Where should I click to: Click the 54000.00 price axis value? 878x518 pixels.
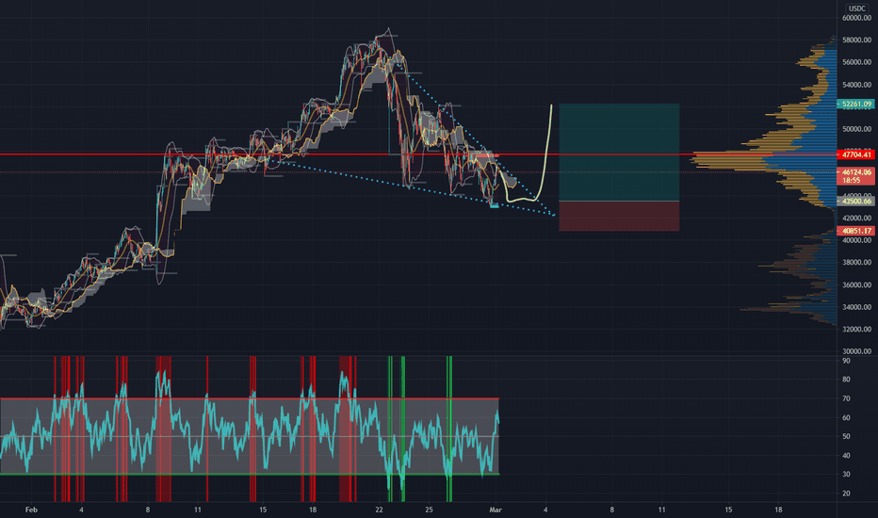(x=856, y=85)
